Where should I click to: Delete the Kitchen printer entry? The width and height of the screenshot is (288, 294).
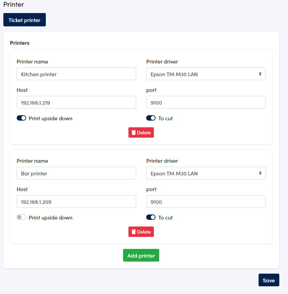(141, 133)
